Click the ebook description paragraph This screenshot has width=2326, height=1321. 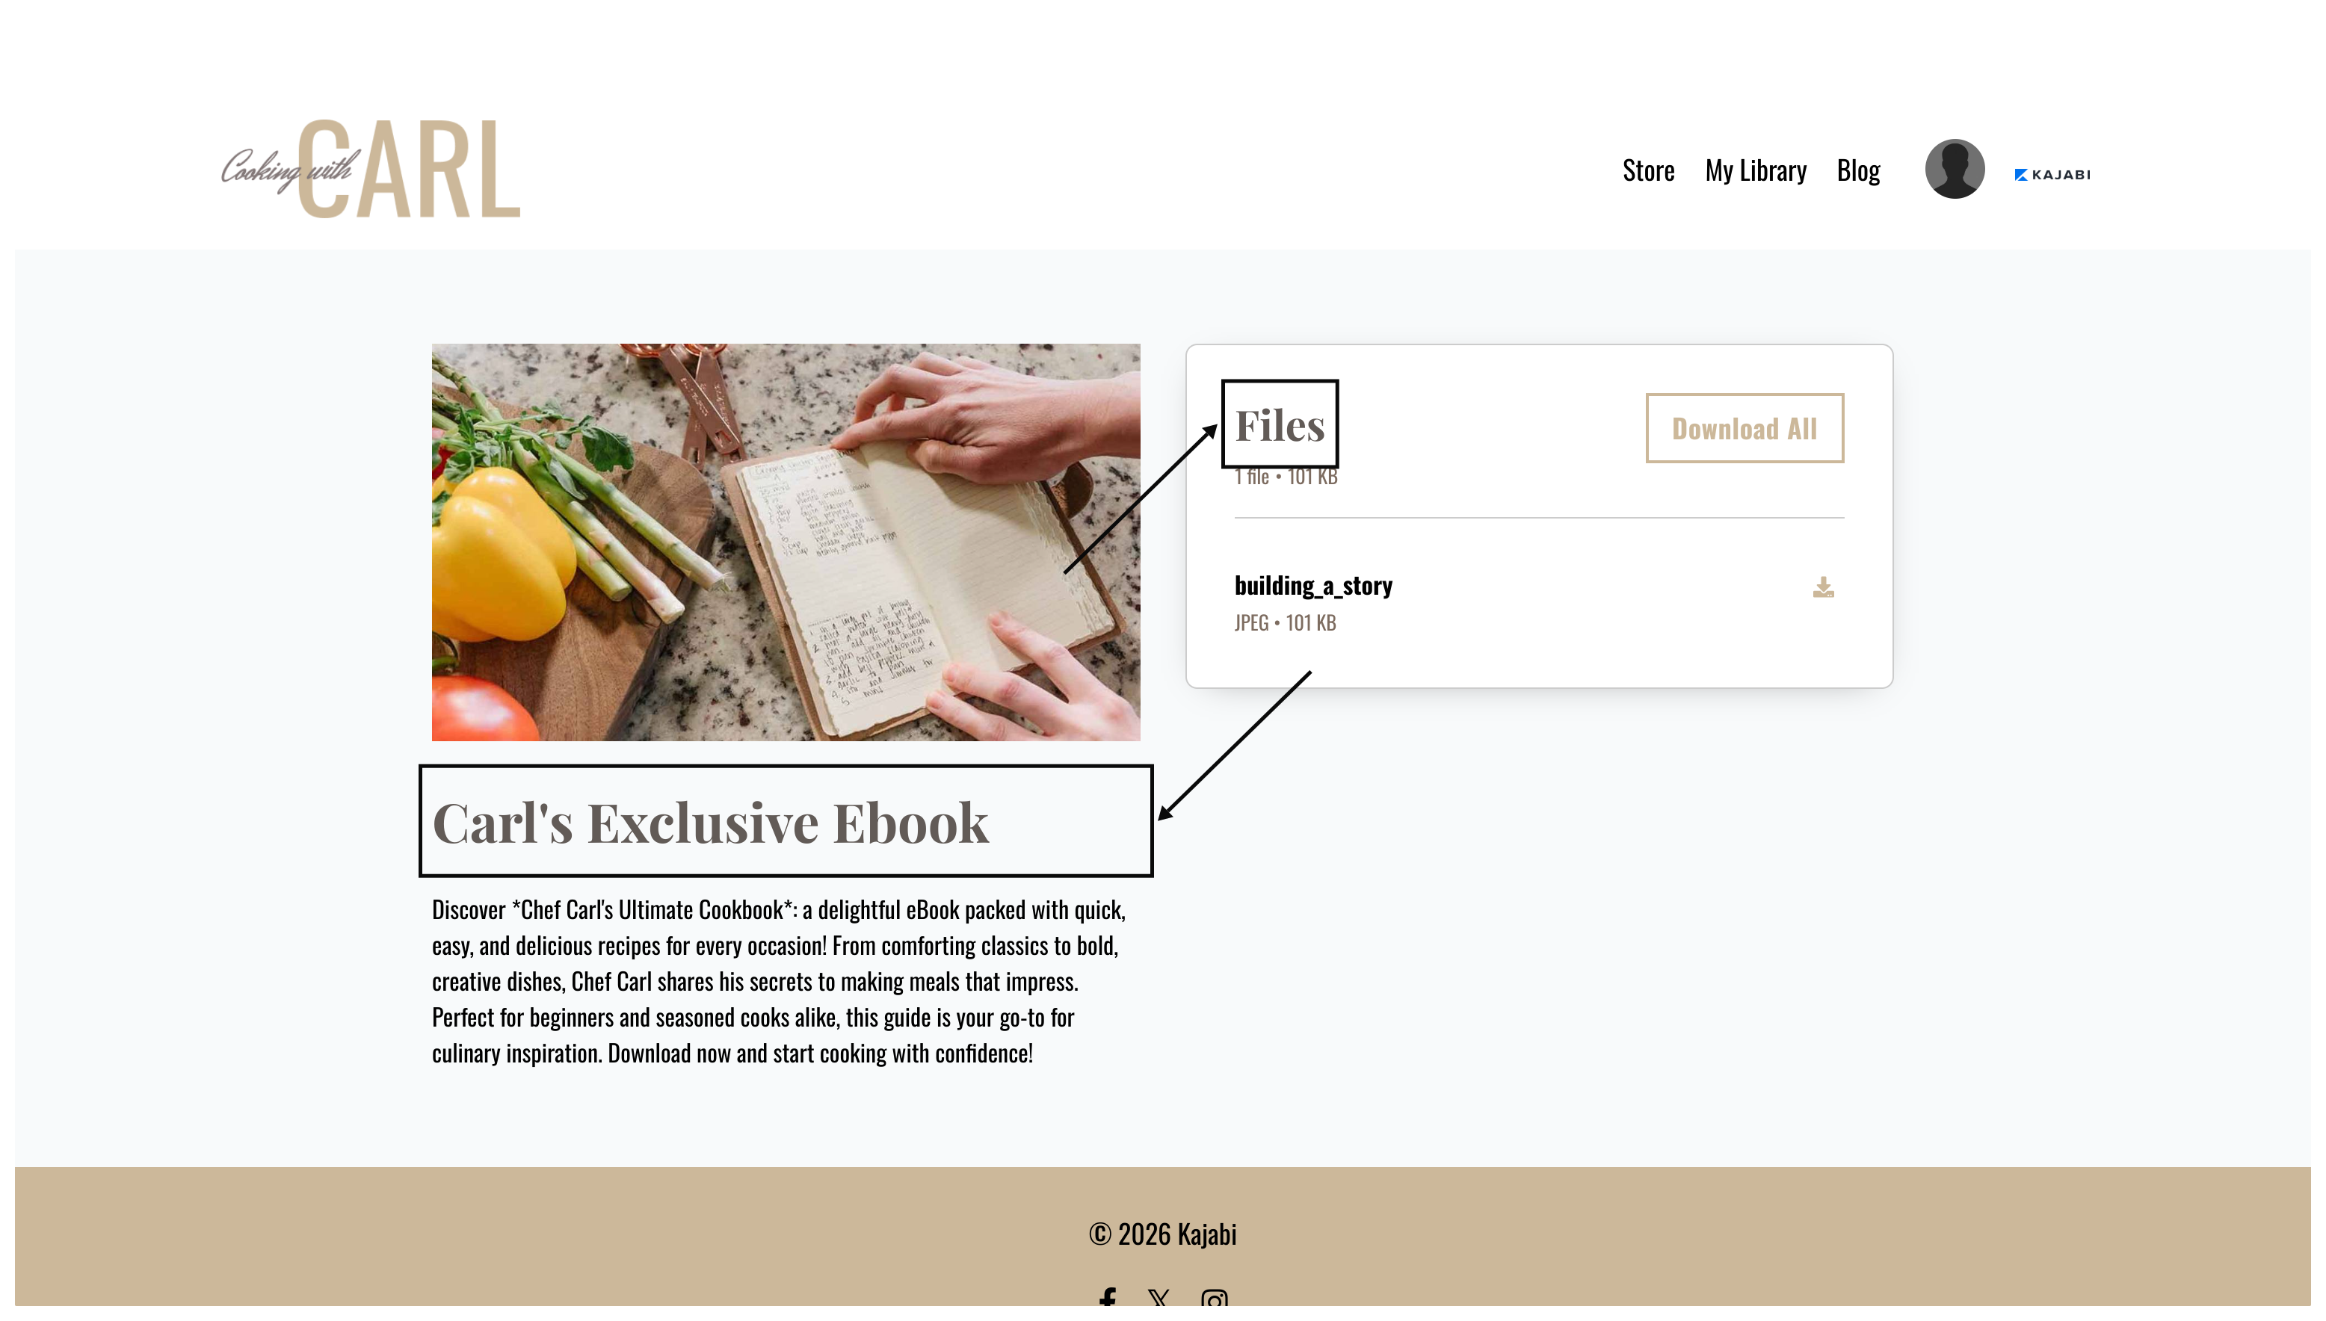tap(779, 981)
